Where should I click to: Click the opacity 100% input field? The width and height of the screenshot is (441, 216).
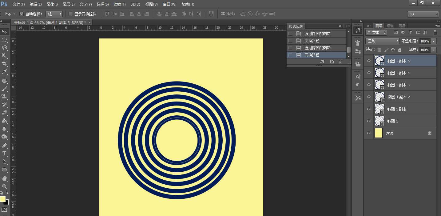coord(425,41)
